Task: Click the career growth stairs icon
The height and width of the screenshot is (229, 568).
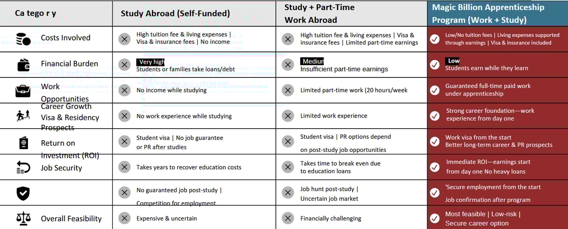Action: (x=23, y=116)
